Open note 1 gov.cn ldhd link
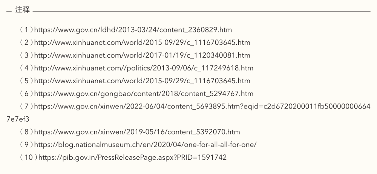 coord(133,30)
